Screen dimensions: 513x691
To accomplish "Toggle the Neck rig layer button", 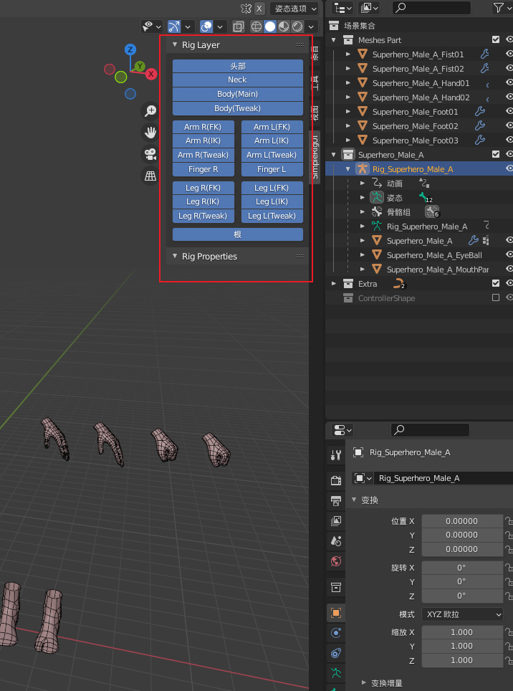I will tap(238, 80).
